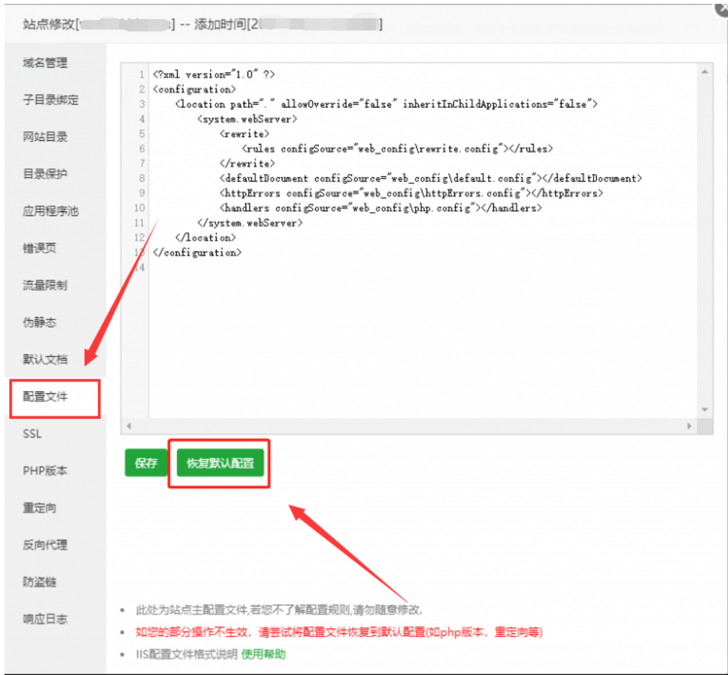Select the 配置文件 tab
Screen dimensions: 728x675
45,397
